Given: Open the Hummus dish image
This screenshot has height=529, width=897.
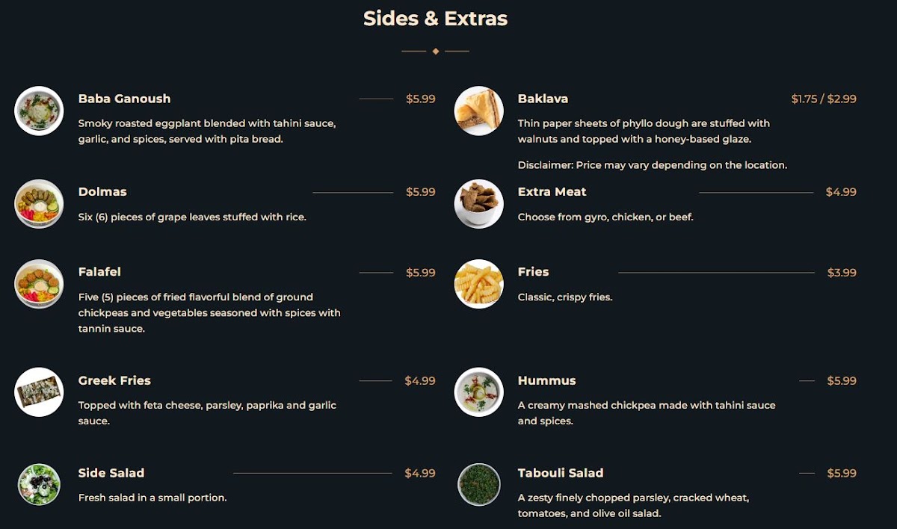Looking at the screenshot, I should pos(478,392).
